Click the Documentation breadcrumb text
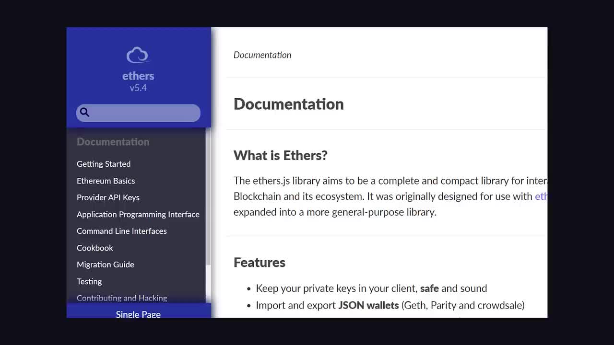The height and width of the screenshot is (345, 614). click(x=262, y=55)
